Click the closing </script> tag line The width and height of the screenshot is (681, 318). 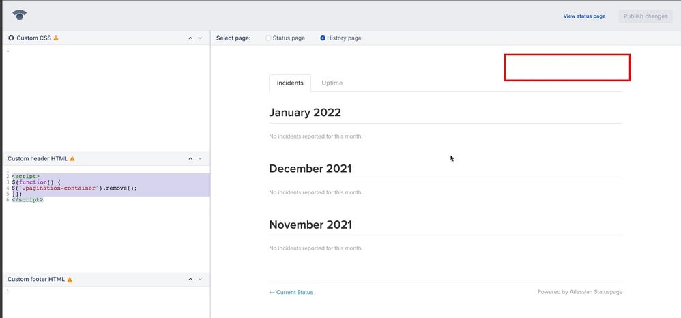27,199
